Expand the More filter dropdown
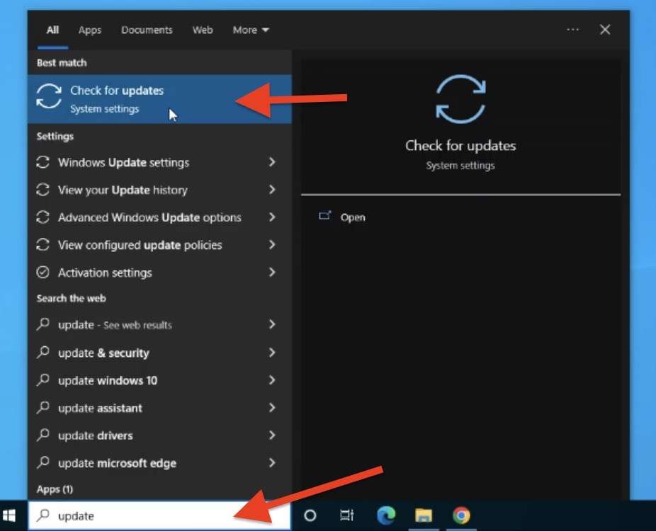656x531 pixels. [x=251, y=30]
